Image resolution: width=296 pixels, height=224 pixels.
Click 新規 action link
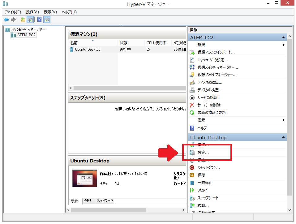[x=201, y=45]
